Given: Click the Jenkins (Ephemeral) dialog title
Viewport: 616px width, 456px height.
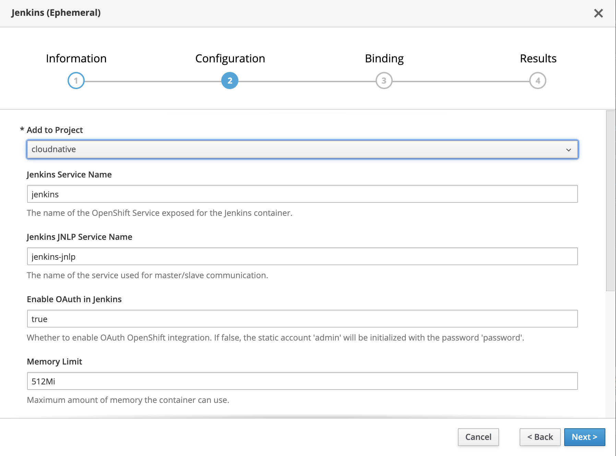Looking at the screenshot, I should (x=56, y=13).
